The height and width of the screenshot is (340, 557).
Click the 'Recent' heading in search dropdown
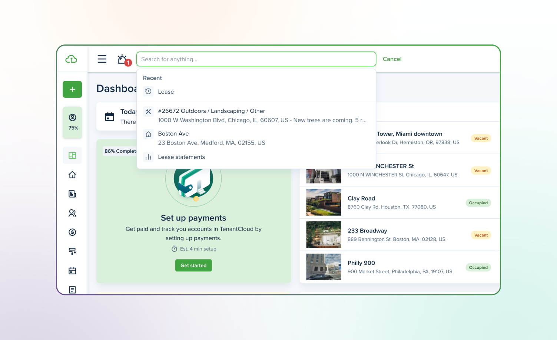pyautogui.click(x=152, y=78)
